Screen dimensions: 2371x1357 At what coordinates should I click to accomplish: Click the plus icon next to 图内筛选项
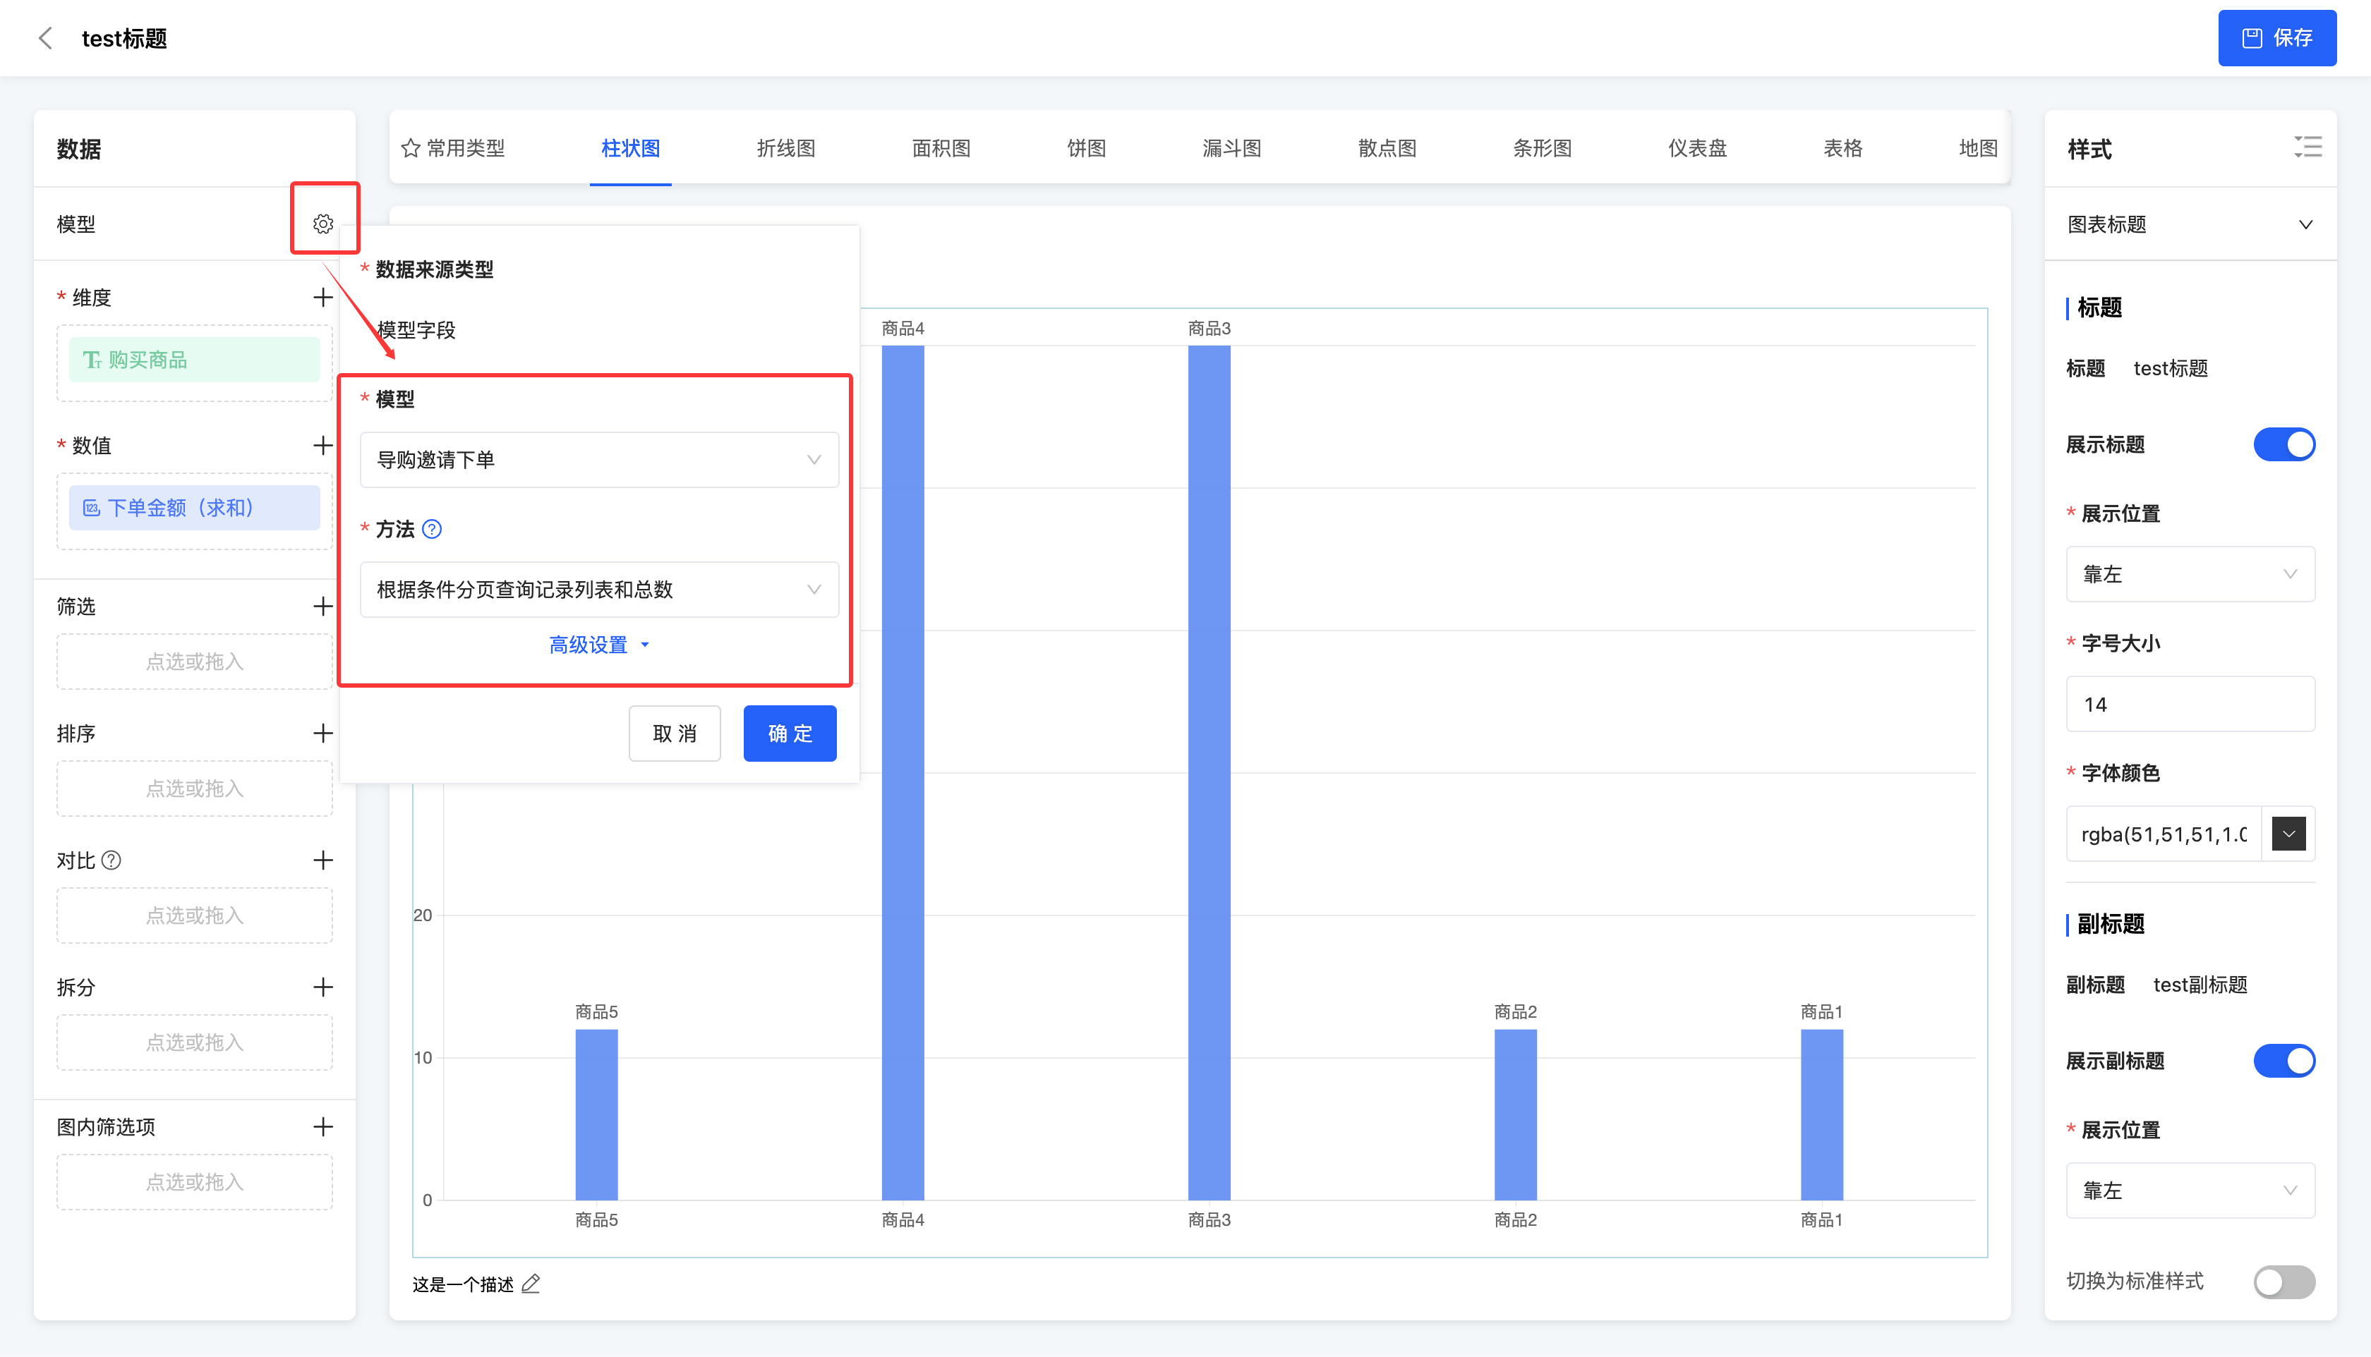(322, 1127)
